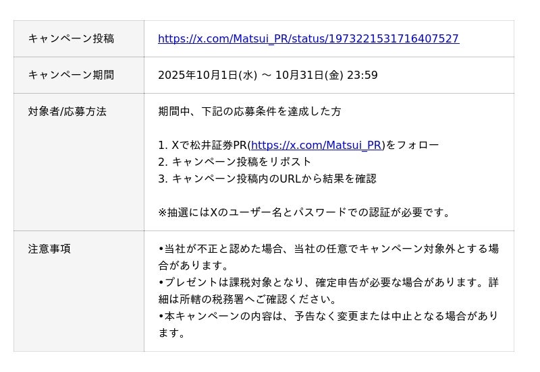This screenshot has width=540, height=372.
Task: Click the start date 2025年10月1日(水)
Action: [x=207, y=75]
